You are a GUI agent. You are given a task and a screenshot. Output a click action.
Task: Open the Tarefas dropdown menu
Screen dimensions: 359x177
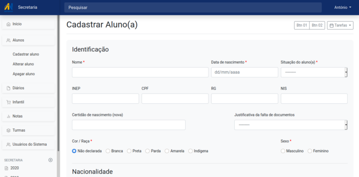tap(340, 25)
